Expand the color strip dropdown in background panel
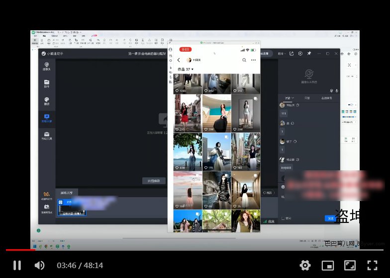 coord(356,117)
